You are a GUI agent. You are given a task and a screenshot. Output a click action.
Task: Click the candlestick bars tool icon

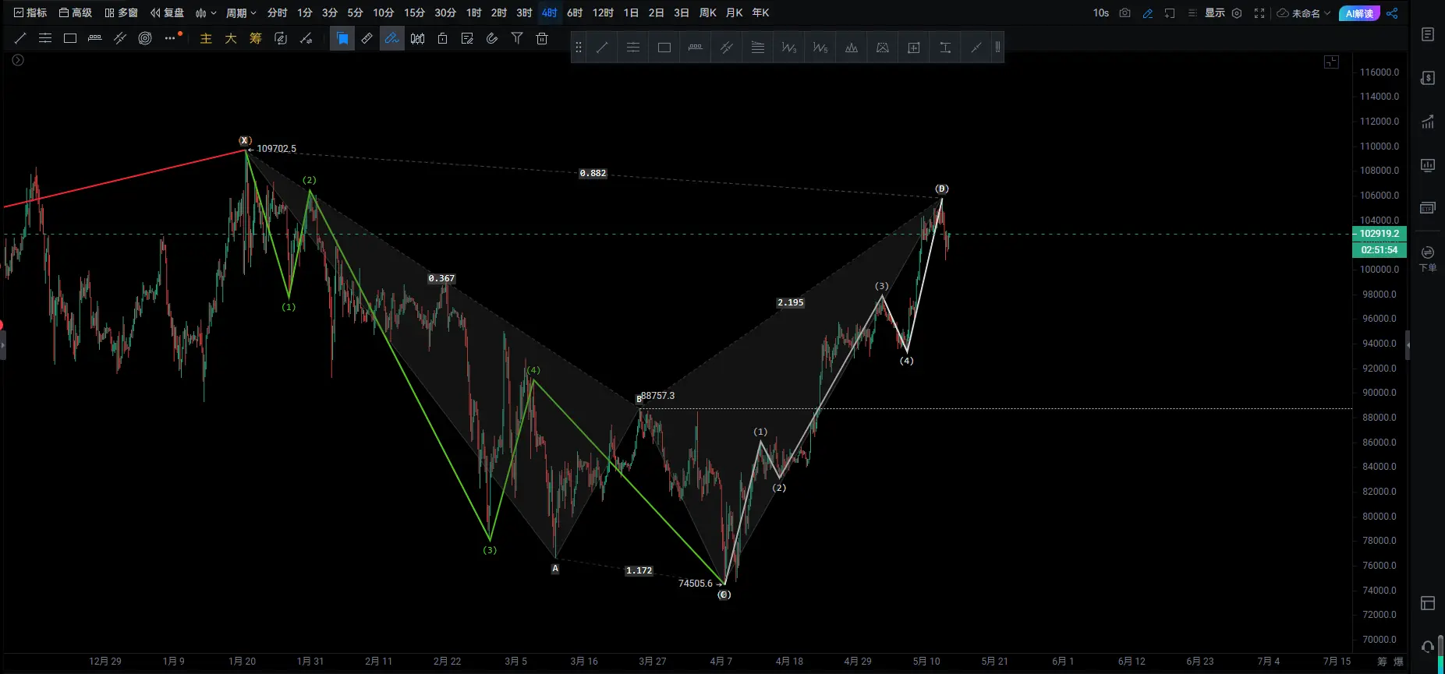[417, 38]
